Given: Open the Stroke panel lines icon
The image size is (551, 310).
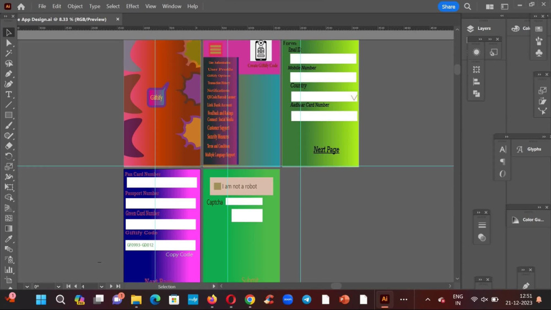Looking at the screenshot, I should click(x=482, y=225).
